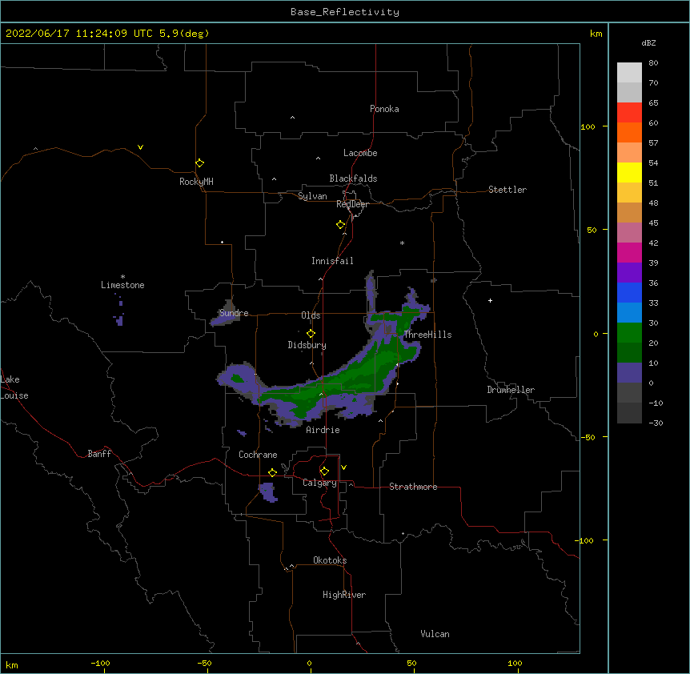Click the HighRiver label
This screenshot has width=690, height=674.
coord(344,595)
